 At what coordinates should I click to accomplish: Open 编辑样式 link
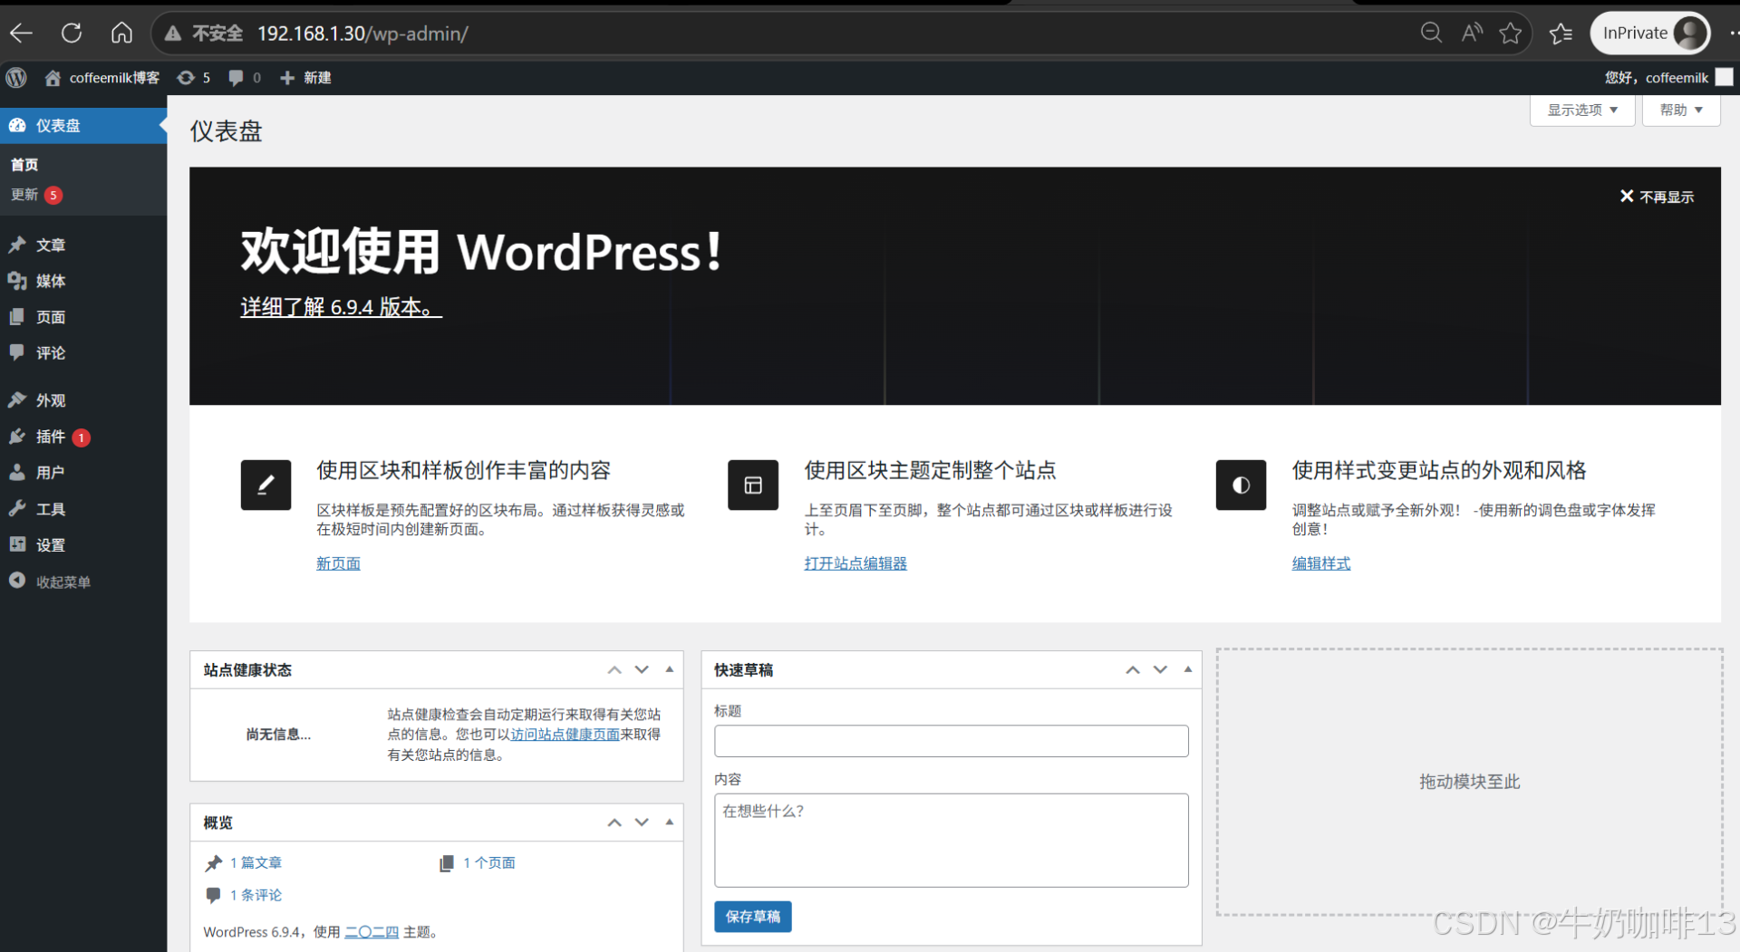click(x=1321, y=563)
